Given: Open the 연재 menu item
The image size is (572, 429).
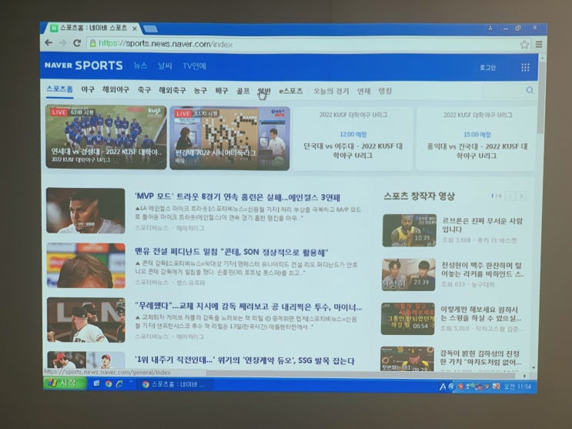Looking at the screenshot, I should (363, 91).
